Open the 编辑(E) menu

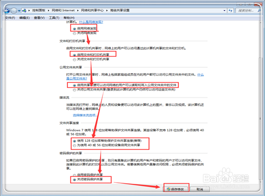24,17
